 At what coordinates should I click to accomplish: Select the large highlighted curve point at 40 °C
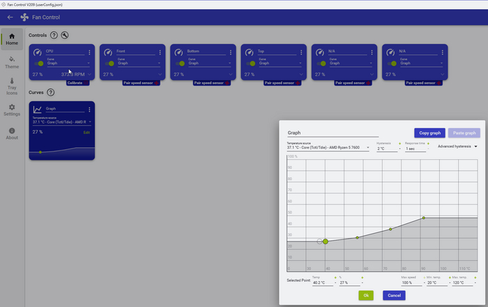[326, 241]
